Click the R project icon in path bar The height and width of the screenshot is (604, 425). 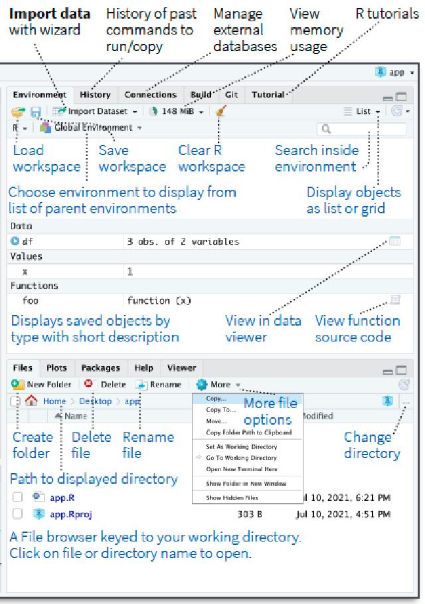[388, 401]
